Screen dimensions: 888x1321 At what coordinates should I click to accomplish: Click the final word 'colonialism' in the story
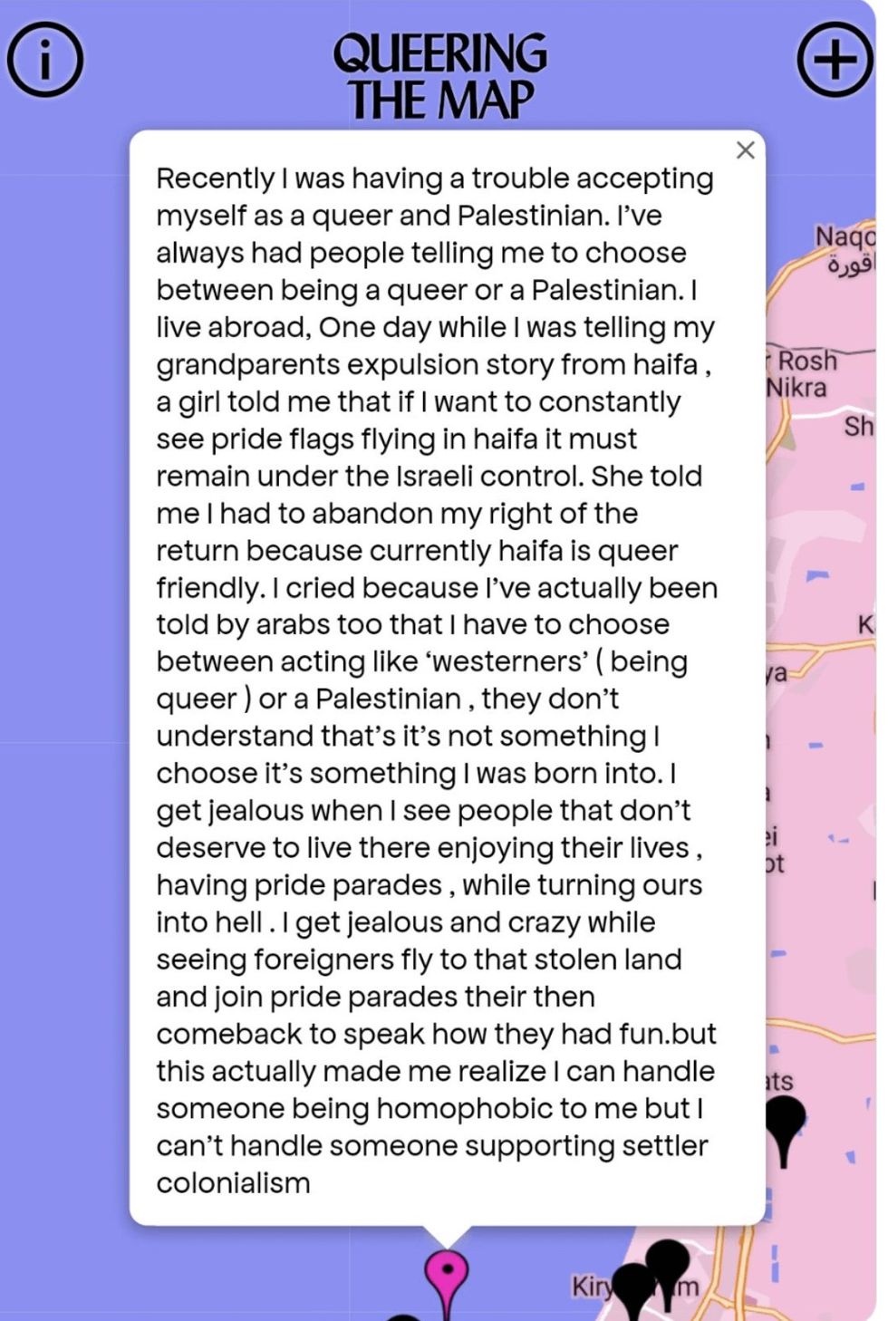point(233,1183)
